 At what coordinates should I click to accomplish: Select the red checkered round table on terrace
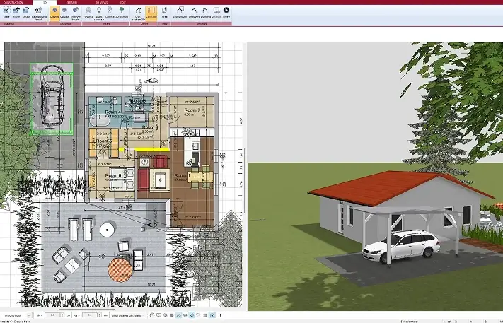point(120,270)
